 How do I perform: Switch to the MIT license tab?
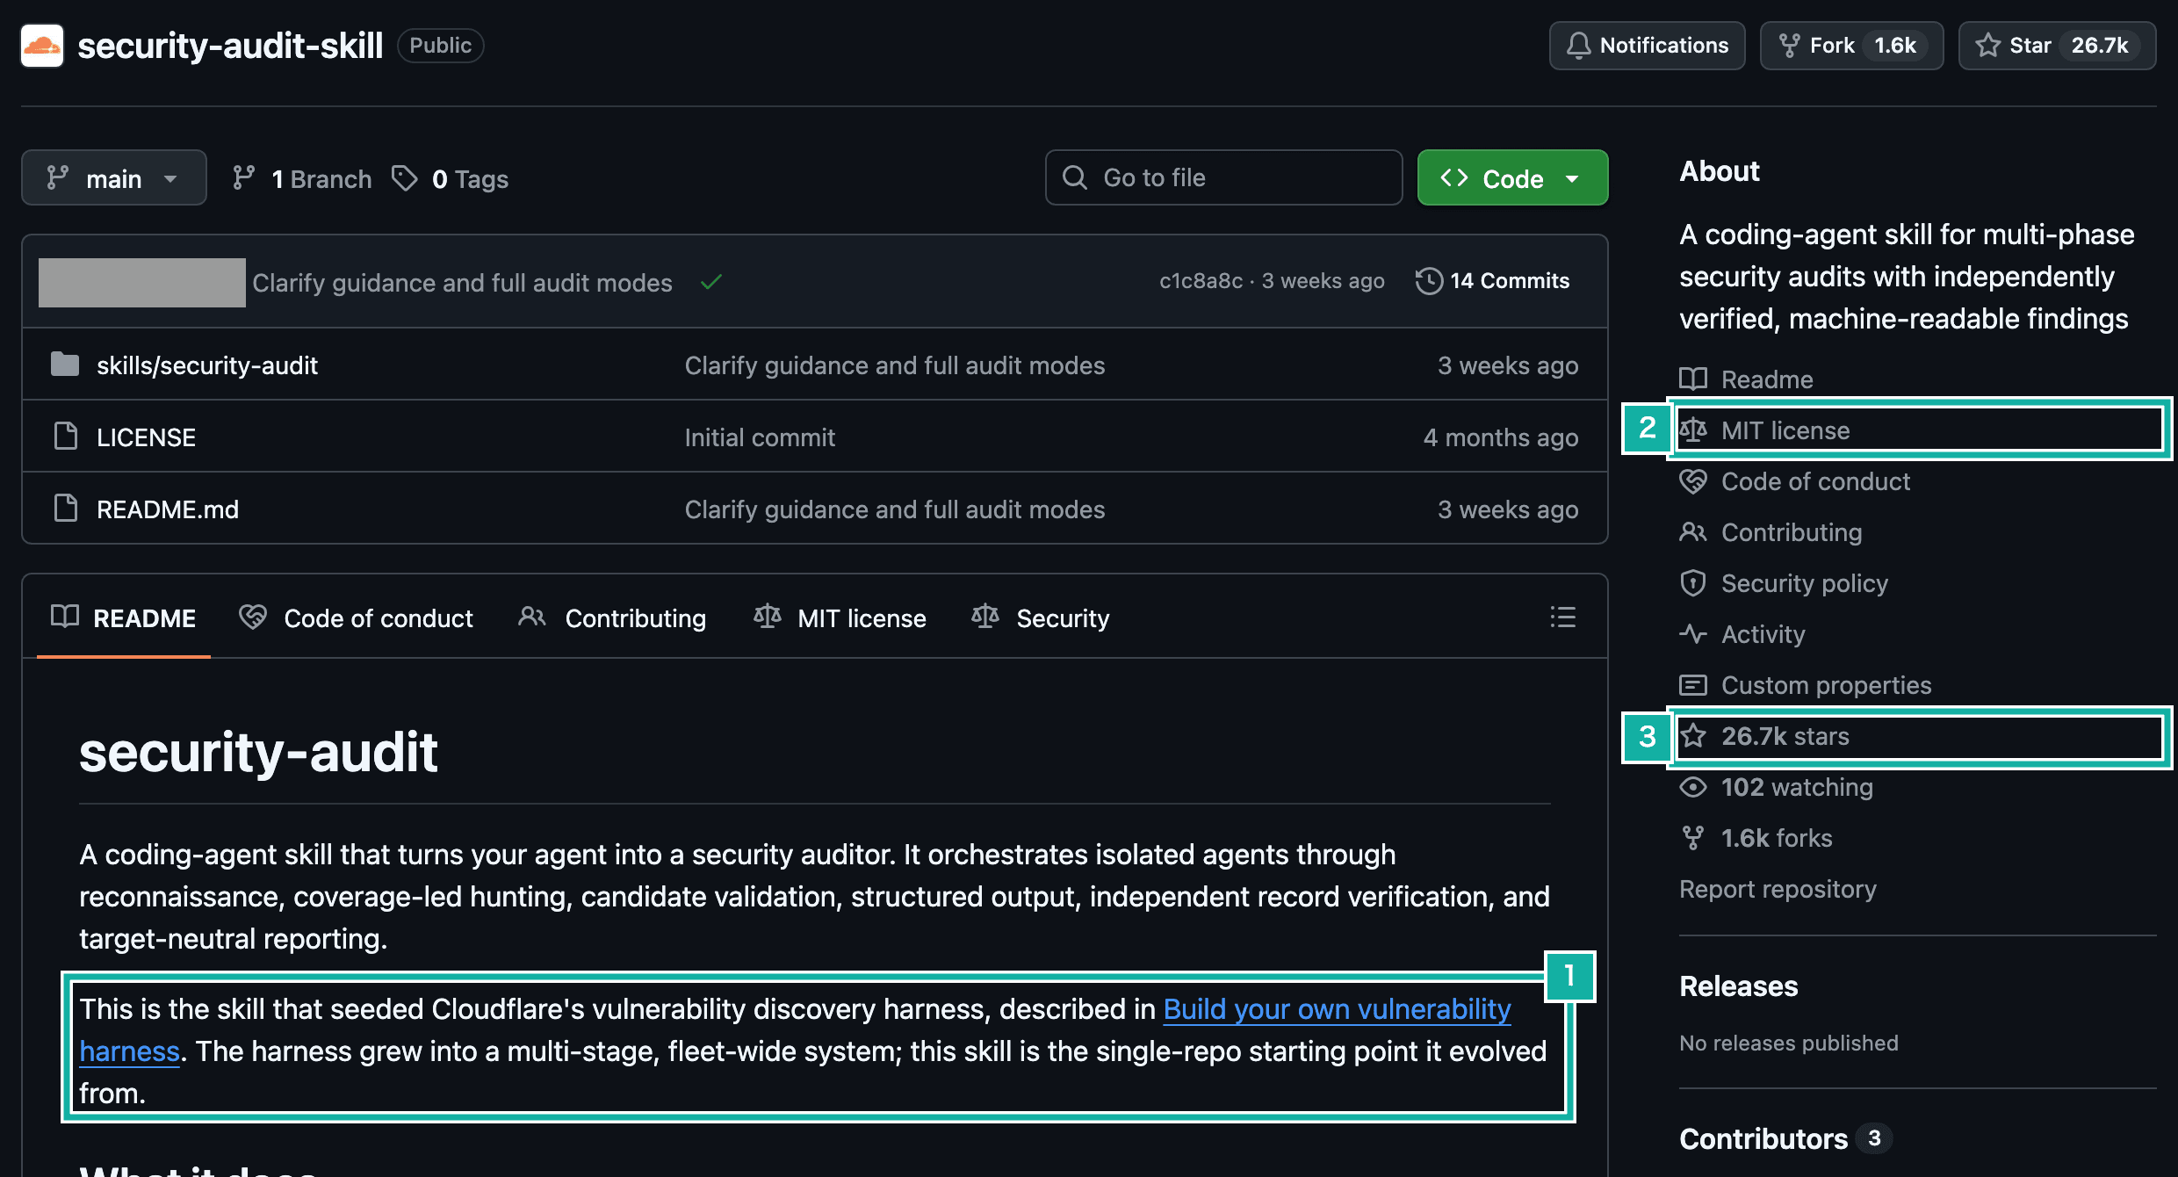[x=840, y=618]
